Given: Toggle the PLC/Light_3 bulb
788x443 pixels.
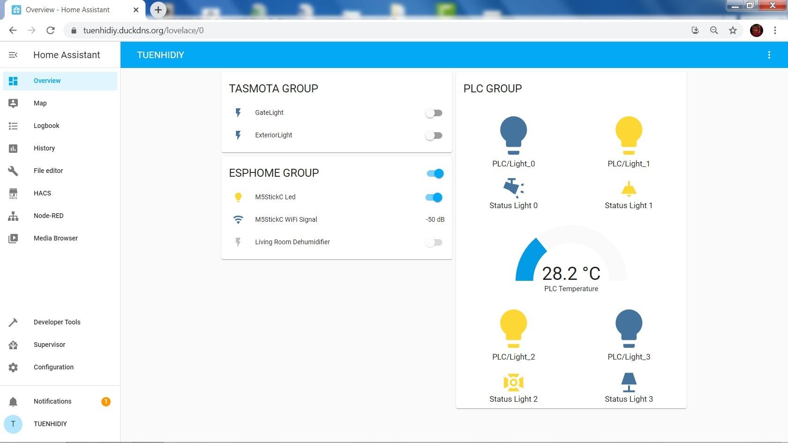Looking at the screenshot, I should pyautogui.click(x=629, y=329).
